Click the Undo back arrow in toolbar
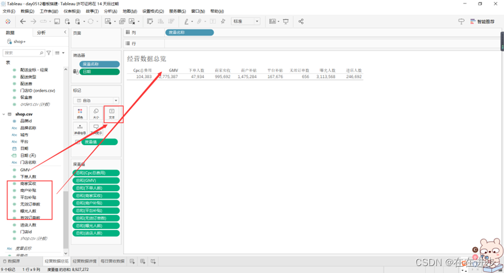The image size is (504, 273). coord(23,21)
